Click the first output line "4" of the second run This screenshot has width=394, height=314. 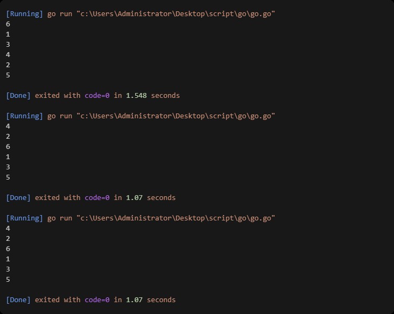pos(8,126)
